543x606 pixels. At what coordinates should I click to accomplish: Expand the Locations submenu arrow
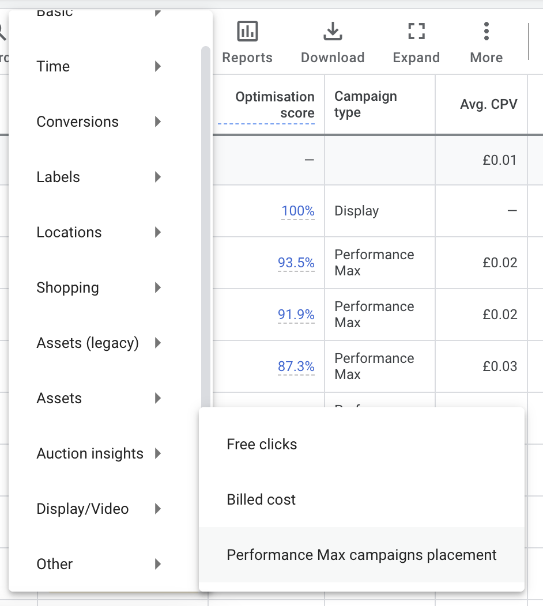[x=158, y=232]
